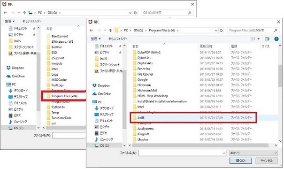Toggle the preview pane icon in front dialog
The image size is (284, 169).
[267, 39]
